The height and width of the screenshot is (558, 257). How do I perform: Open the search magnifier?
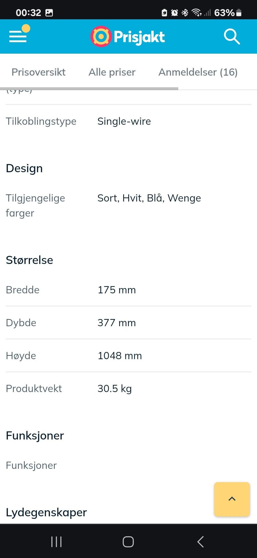(x=232, y=36)
